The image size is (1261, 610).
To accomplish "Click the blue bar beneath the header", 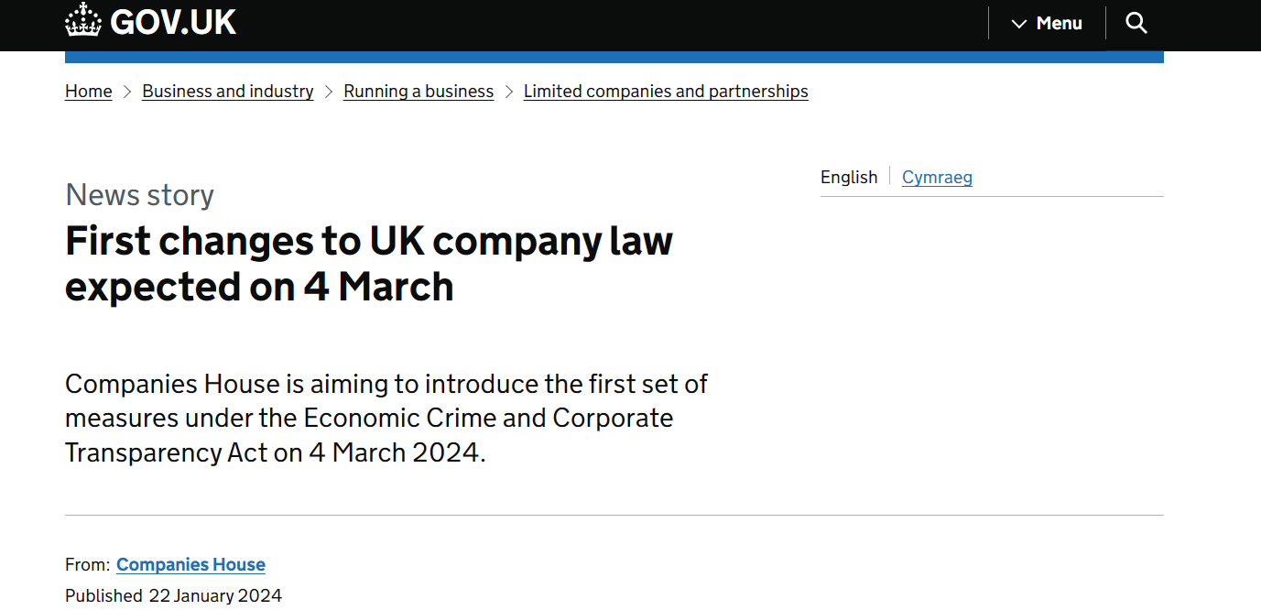I will pos(614,57).
